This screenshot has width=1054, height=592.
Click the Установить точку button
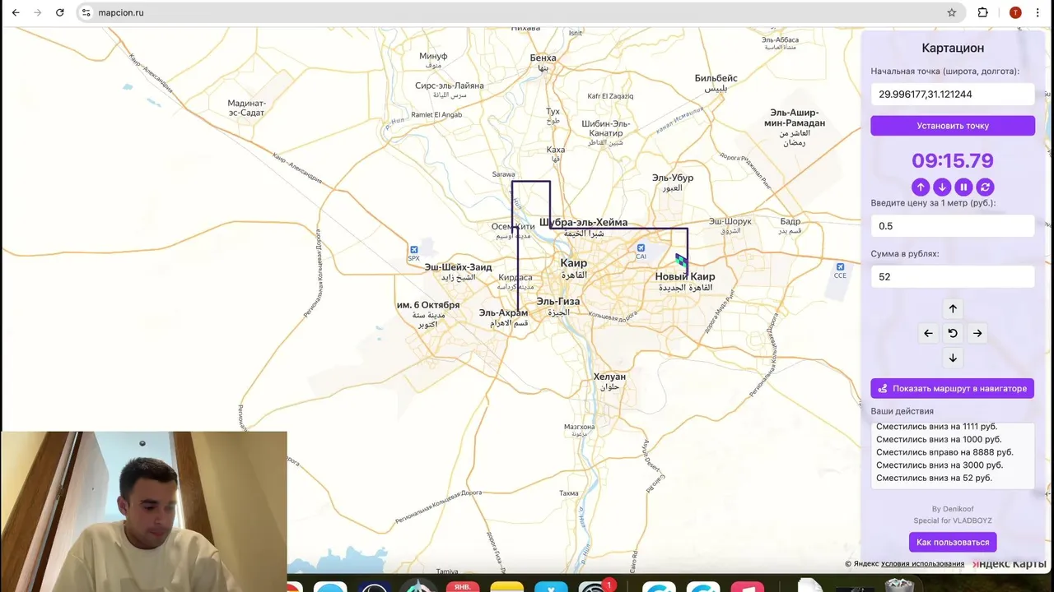pyautogui.click(x=953, y=126)
